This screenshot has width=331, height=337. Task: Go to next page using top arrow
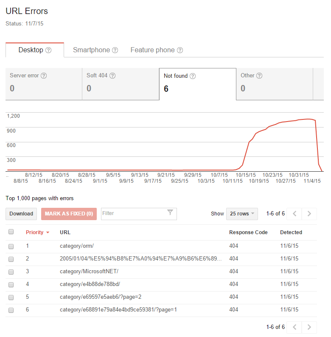coord(309,214)
